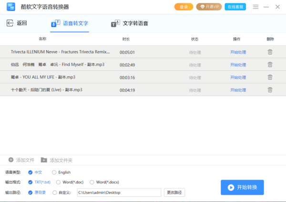This screenshot has width=286, height=202.
Task: Choose Word(*.docx) output format
Action: click(x=93, y=182)
